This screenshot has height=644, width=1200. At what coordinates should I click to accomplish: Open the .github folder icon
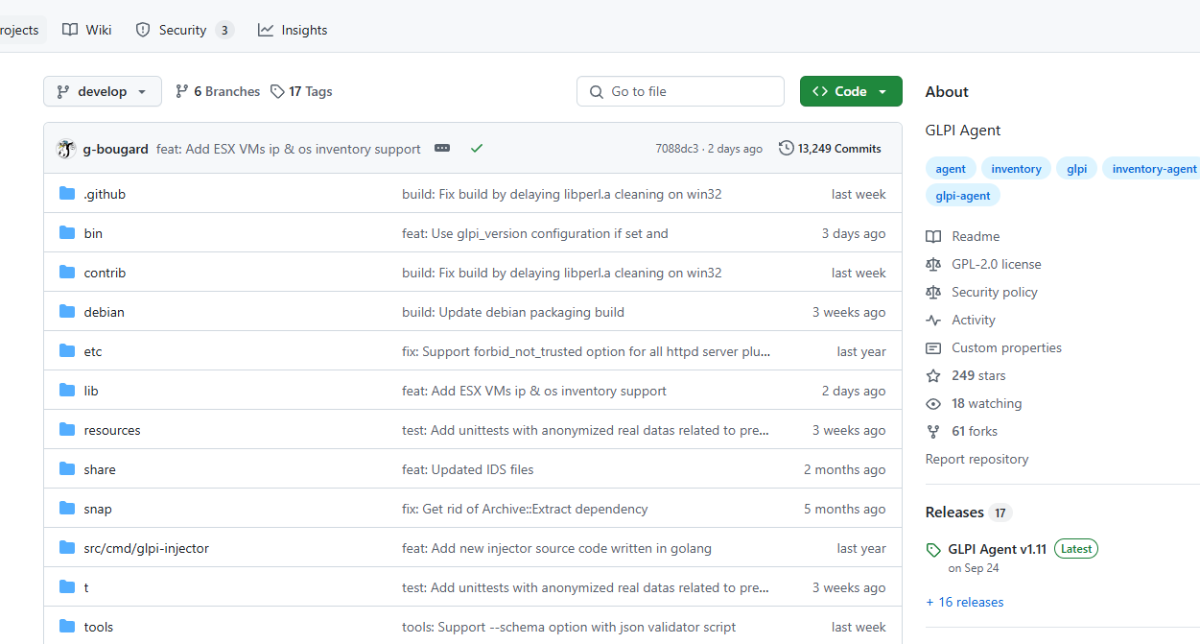pos(67,194)
